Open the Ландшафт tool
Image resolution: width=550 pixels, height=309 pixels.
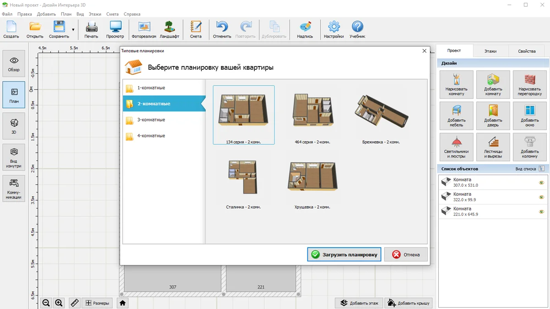169,29
